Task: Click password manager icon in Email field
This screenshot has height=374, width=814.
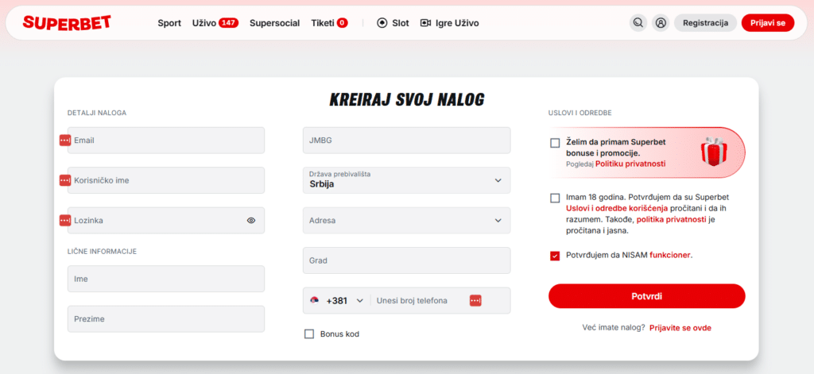Action: click(65, 140)
